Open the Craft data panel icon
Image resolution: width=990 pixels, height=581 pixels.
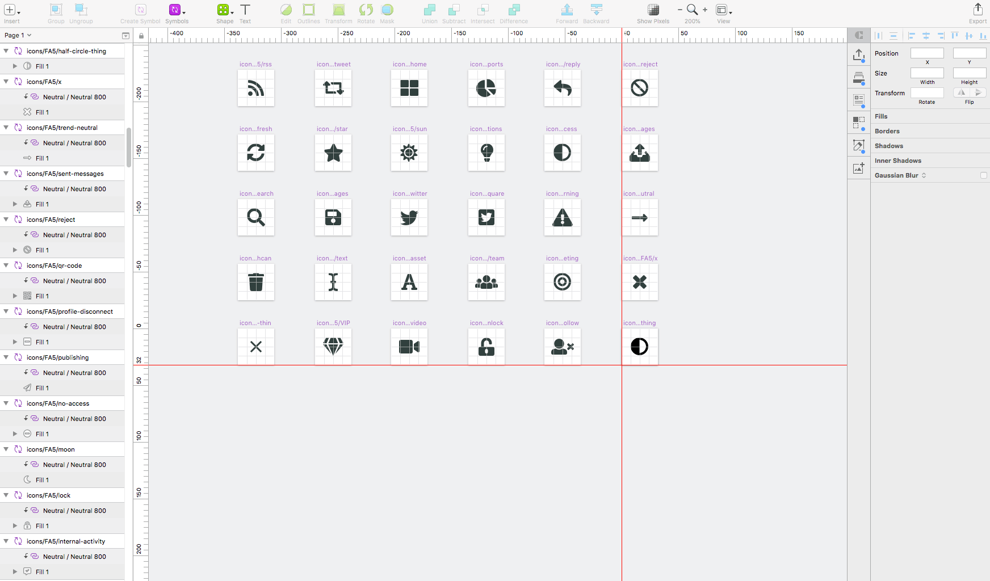pos(859,100)
